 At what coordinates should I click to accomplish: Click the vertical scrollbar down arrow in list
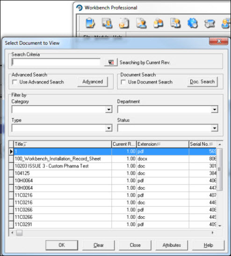coord(220,226)
